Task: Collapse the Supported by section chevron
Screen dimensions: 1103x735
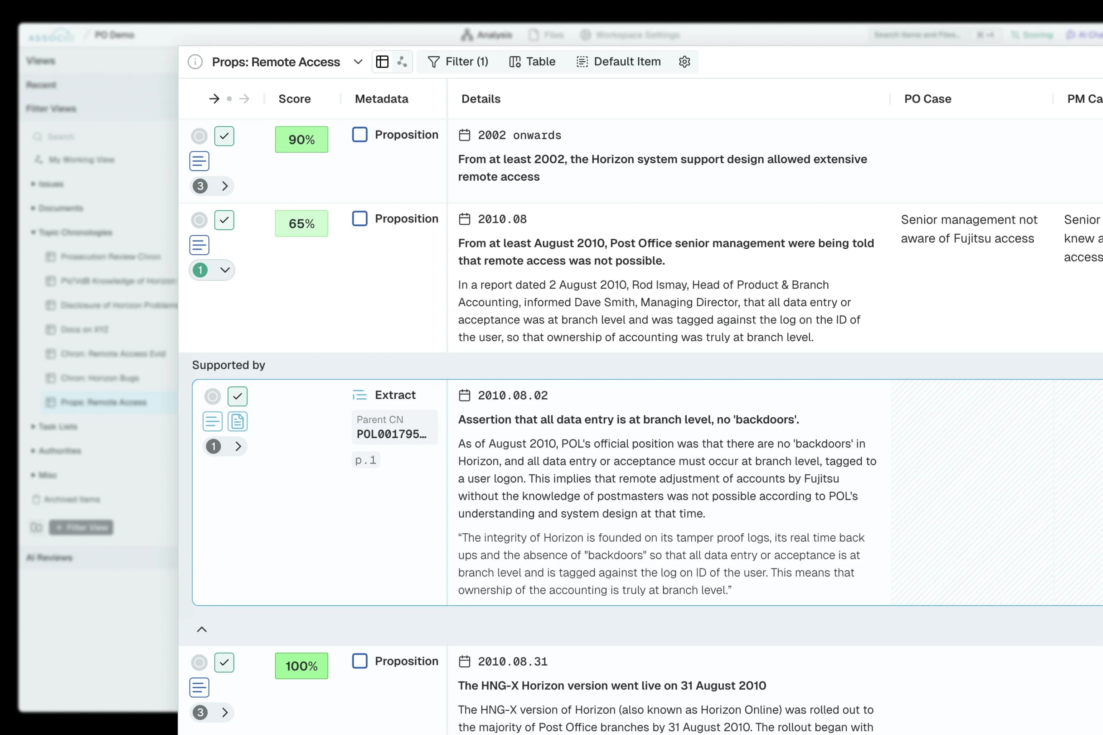Action: [202, 629]
